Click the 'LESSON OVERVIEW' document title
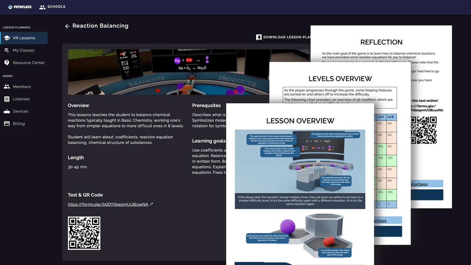This screenshot has height=265, width=471. coord(300,121)
